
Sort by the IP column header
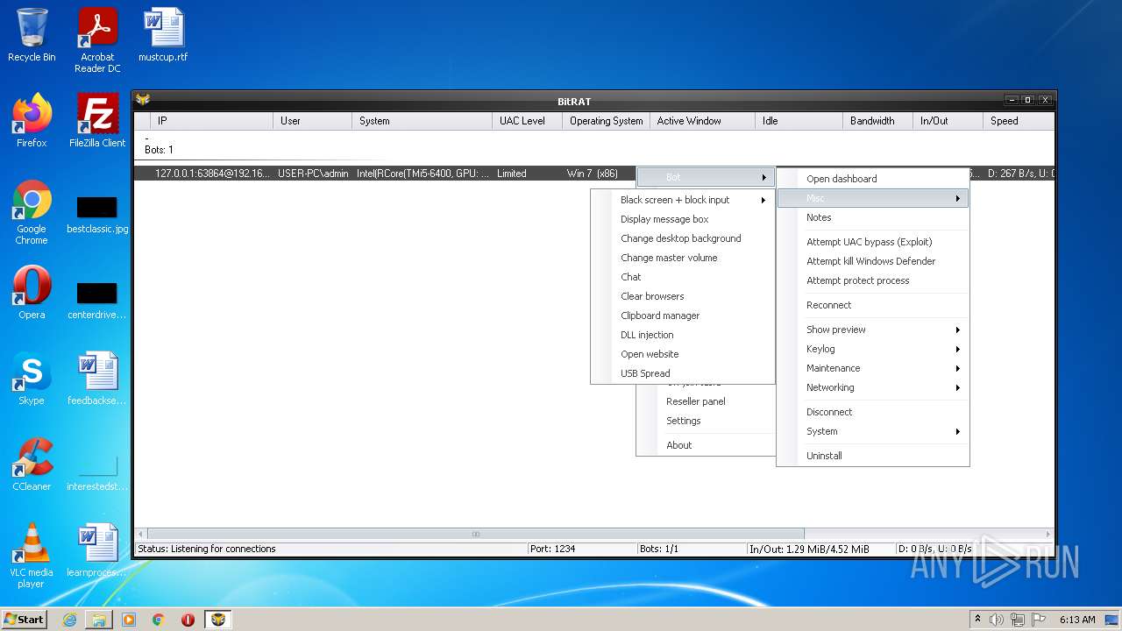click(211, 121)
